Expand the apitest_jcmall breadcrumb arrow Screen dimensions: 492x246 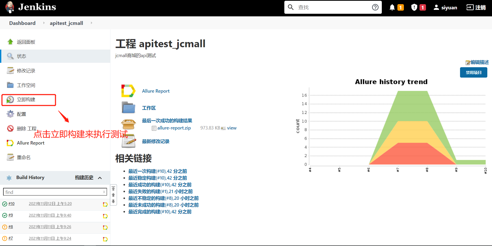click(x=91, y=23)
